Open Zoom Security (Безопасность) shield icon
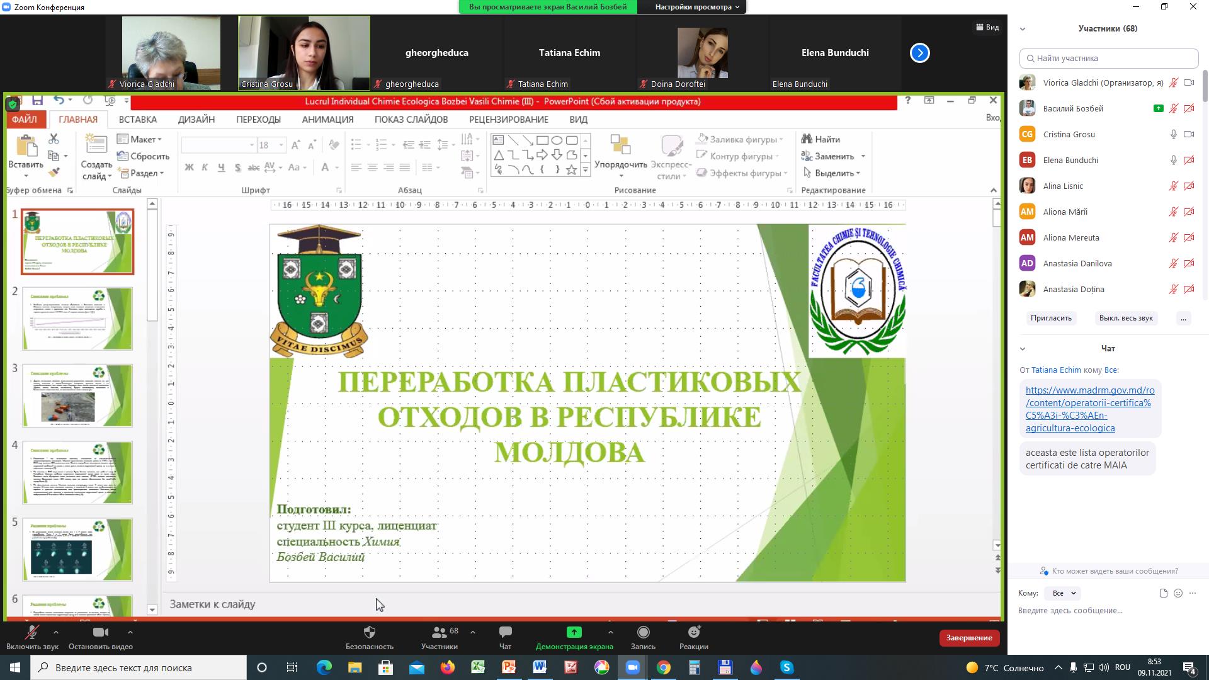The image size is (1209, 680). 370,632
